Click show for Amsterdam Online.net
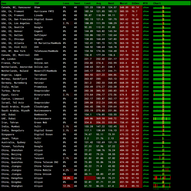191x191 pixels. (x=146, y=67)
